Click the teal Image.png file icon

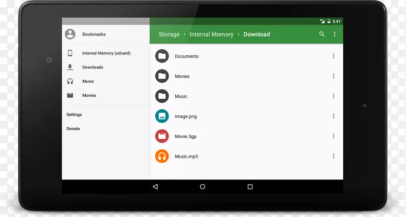pyautogui.click(x=162, y=116)
